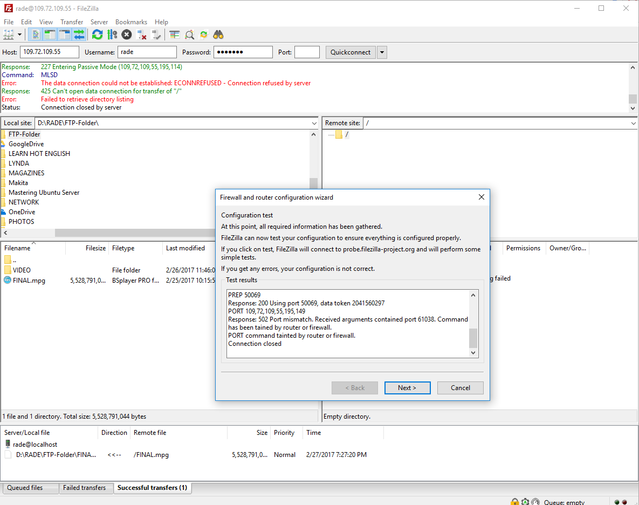639x505 pixels.
Task: Select the VIDEO folder row
Action: click(x=108, y=270)
